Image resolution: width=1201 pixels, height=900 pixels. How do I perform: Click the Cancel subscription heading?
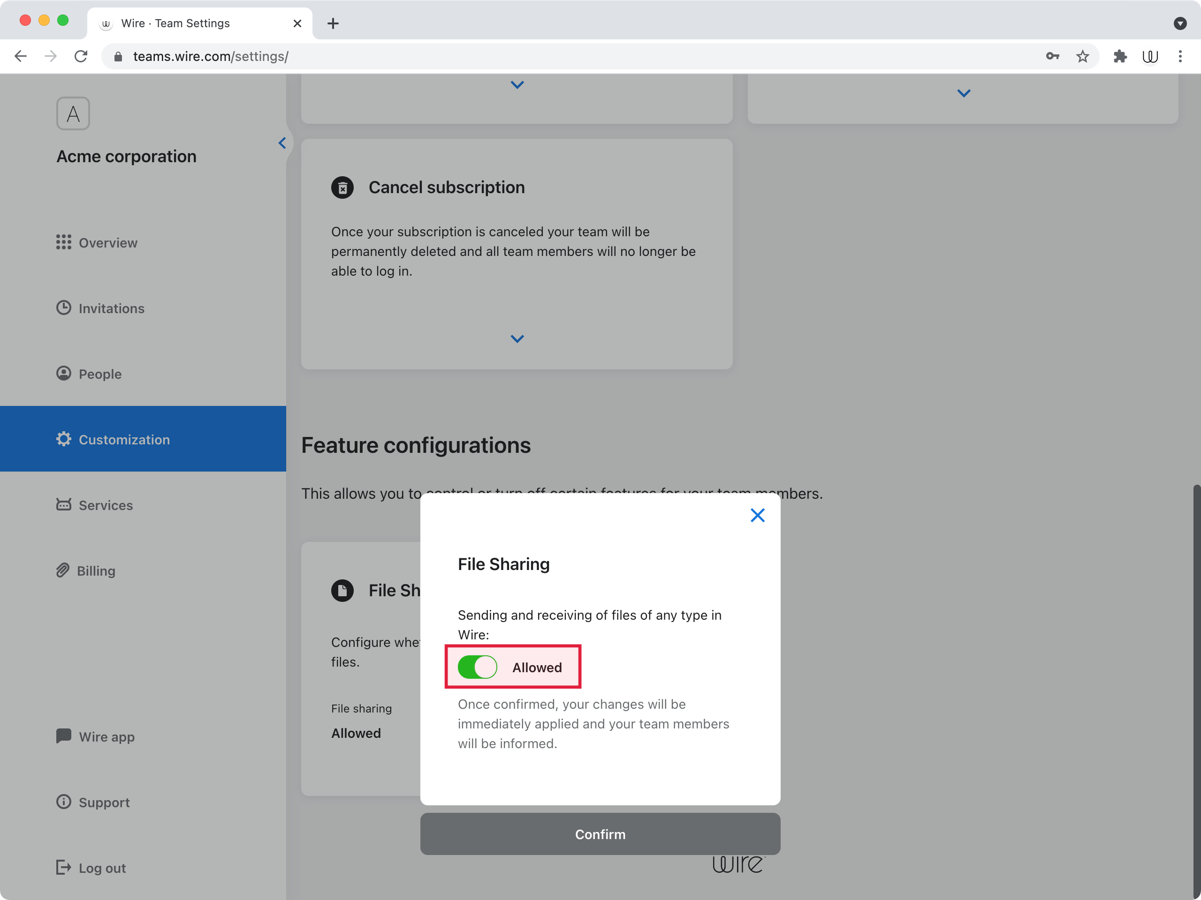pyautogui.click(x=446, y=187)
